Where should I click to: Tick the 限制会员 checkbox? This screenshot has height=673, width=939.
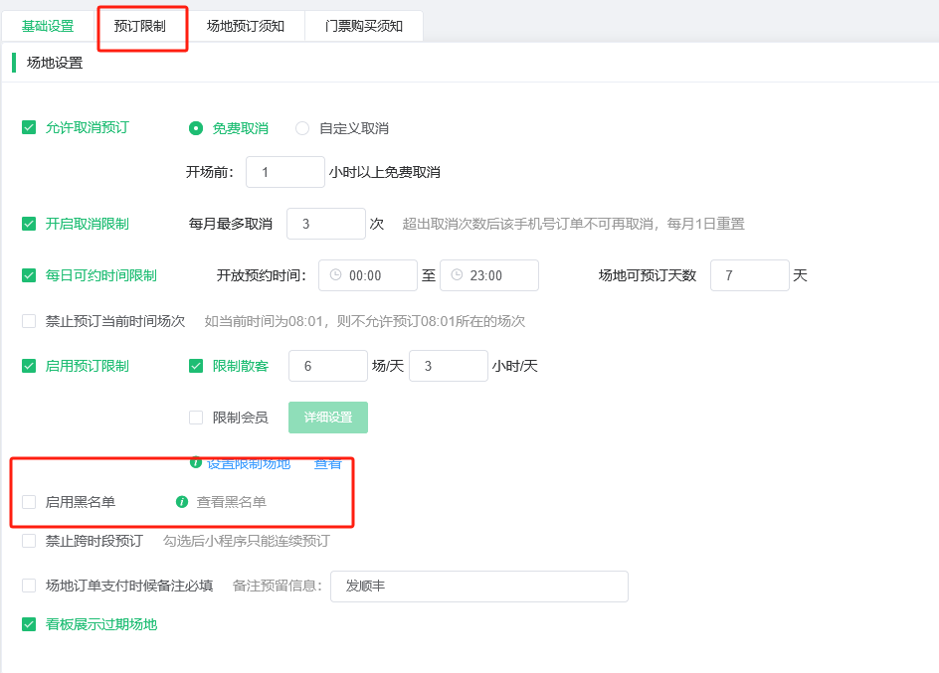[196, 418]
